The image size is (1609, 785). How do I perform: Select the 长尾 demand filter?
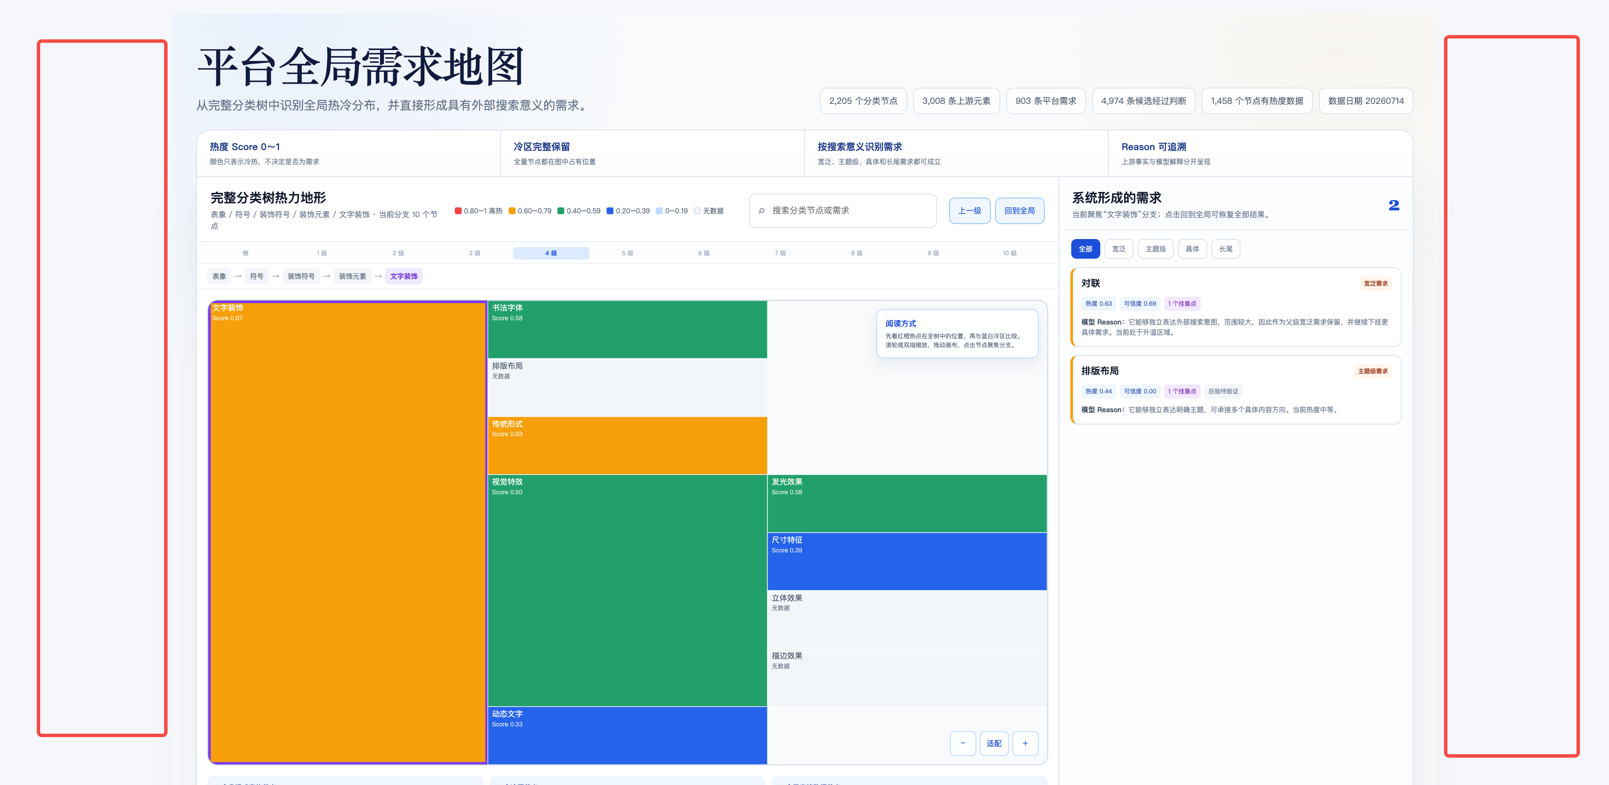1226,248
